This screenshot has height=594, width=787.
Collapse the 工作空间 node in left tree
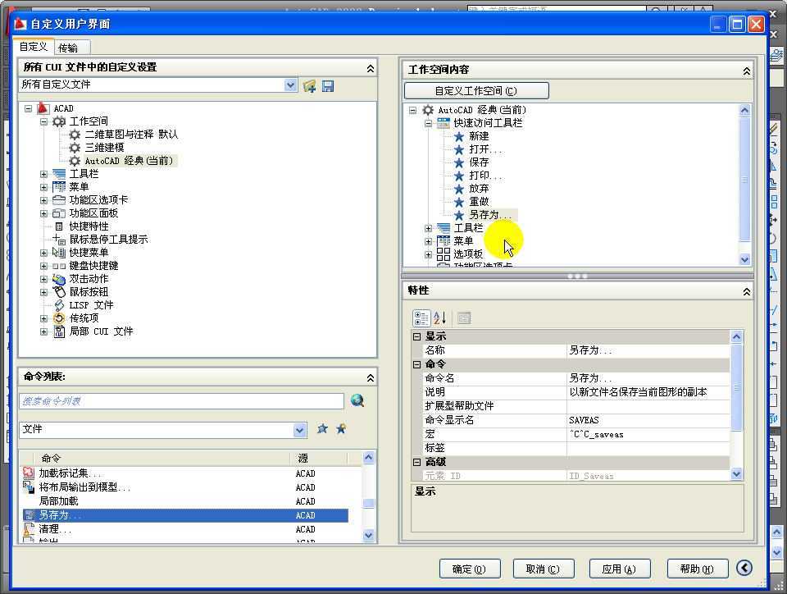tap(43, 121)
